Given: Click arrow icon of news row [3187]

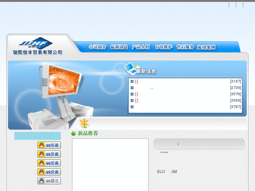Looking at the screenshot, I should tap(132, 81).
